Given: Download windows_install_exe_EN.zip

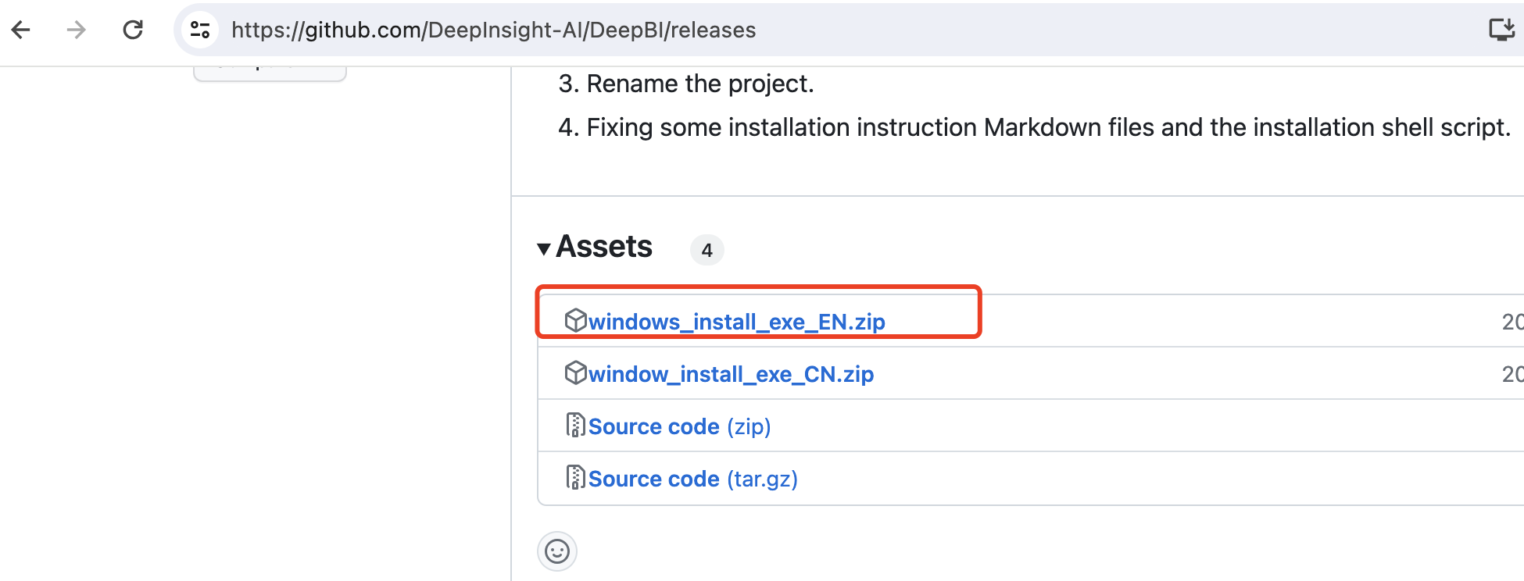Looking at the screenshot, I should coord(736,322).
